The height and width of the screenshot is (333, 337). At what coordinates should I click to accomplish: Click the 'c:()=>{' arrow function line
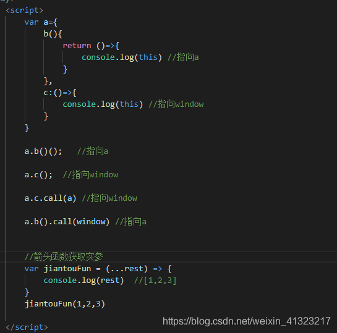point(60,93)
